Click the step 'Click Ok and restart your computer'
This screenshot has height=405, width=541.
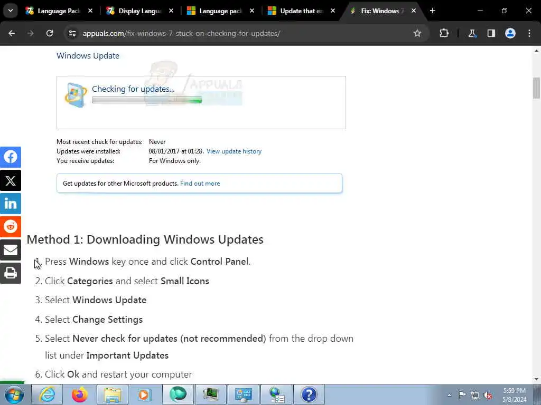[x=118, y=374]
